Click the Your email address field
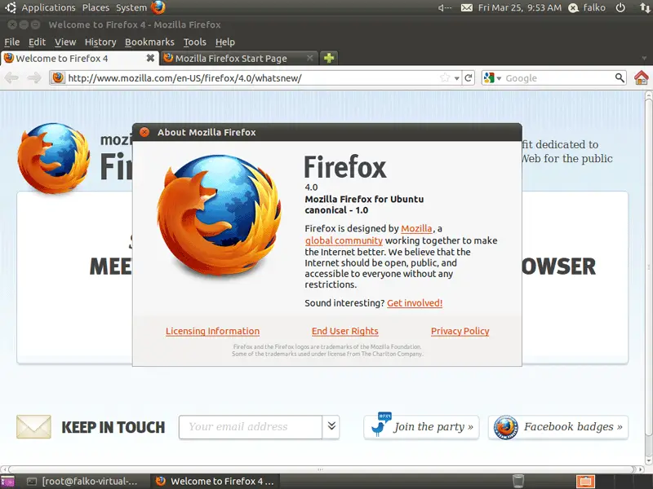Image resolution: width=653 pixels, height=489 pixels. tap(251, 426)
